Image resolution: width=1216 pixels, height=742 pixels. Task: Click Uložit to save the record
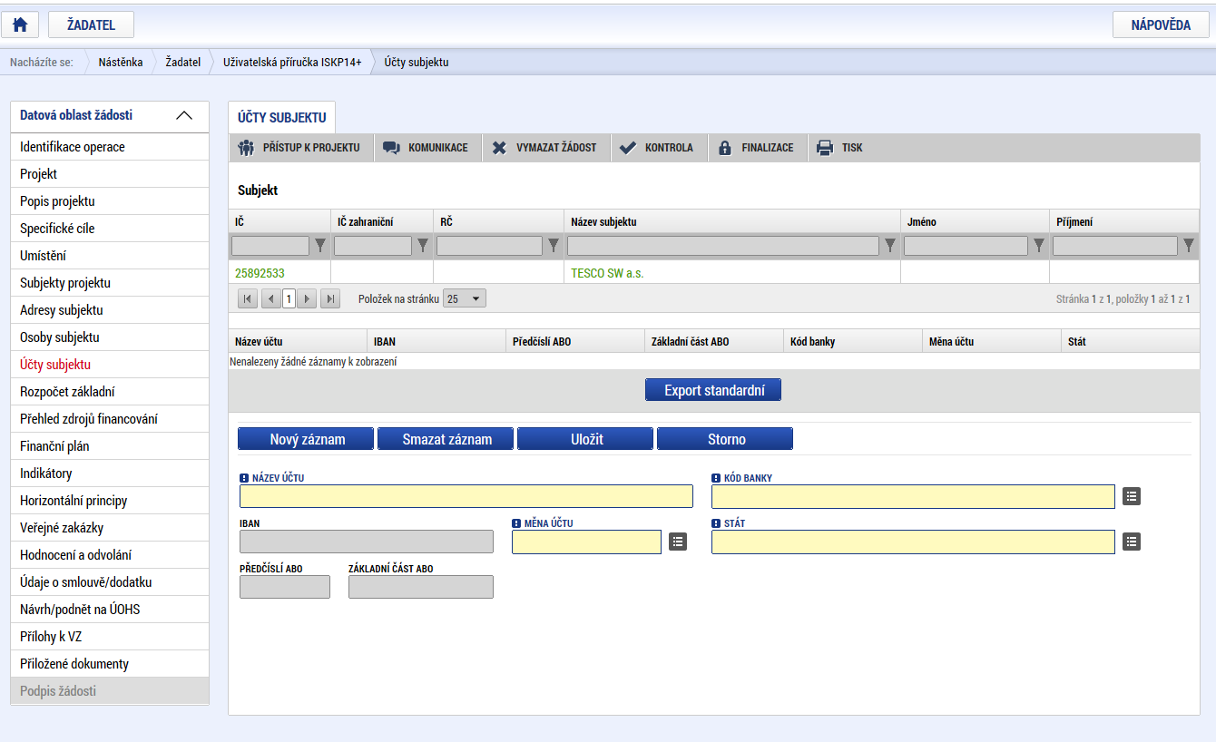[585, 439]
